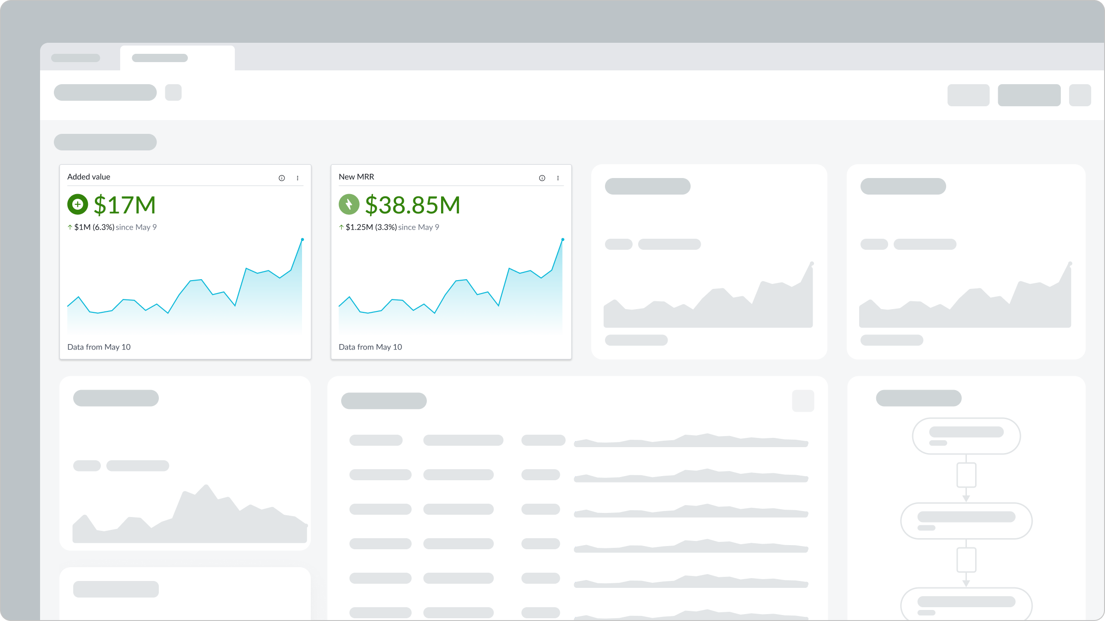
Task: Open the three-dot menu on the Added value card
Action: tap(298, 178)
